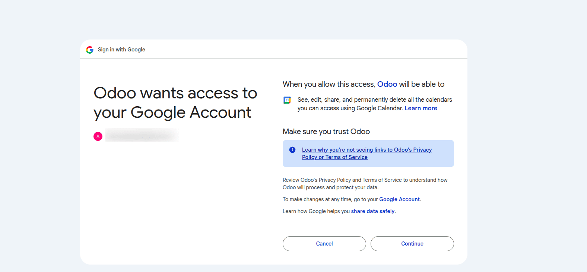The height and width of the screenshot is (272, 587).
Task: Click the Continue button
Action: [x=412, y=244]
